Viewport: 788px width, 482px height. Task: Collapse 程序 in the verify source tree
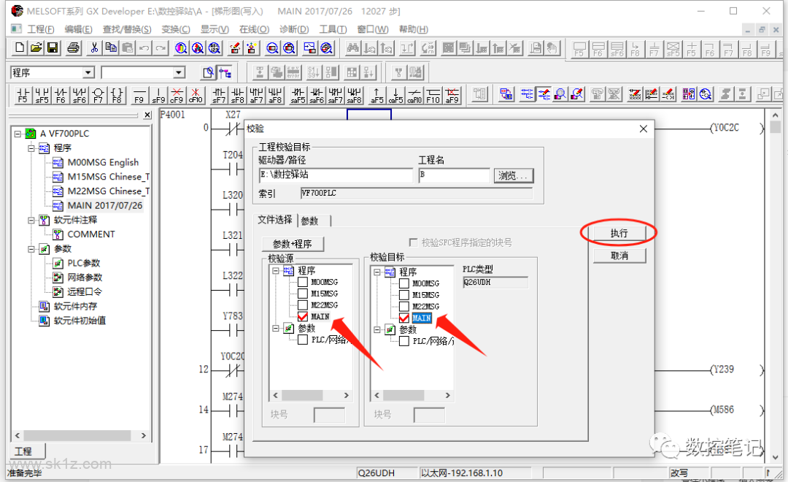coord(275,271)
